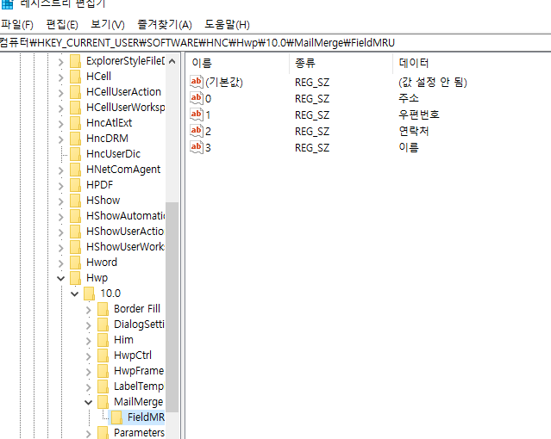
Task: Click the string icon for value 3
Action: [197, 147]
